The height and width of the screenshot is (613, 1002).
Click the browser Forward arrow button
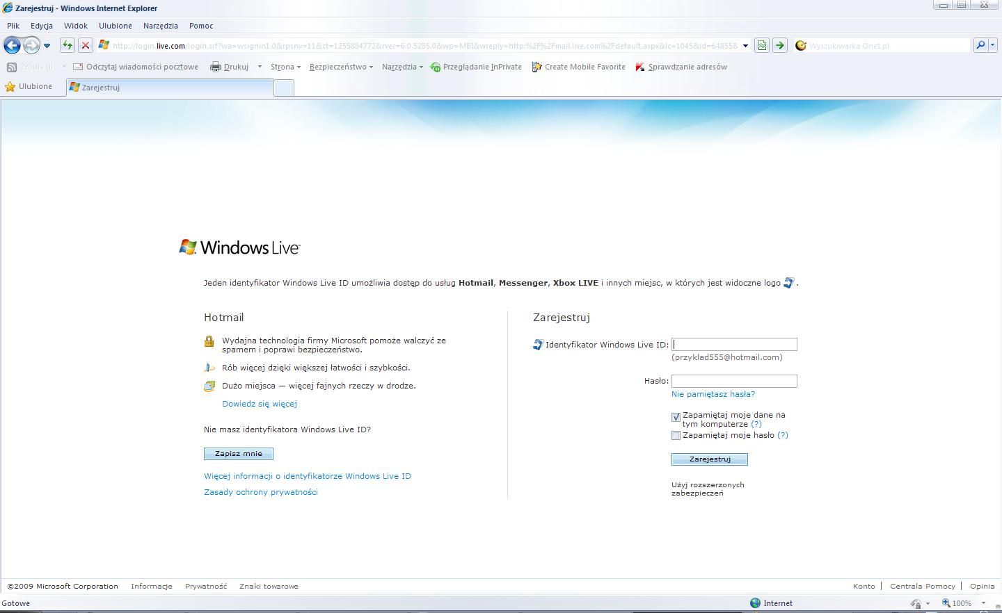pos(31,46)
